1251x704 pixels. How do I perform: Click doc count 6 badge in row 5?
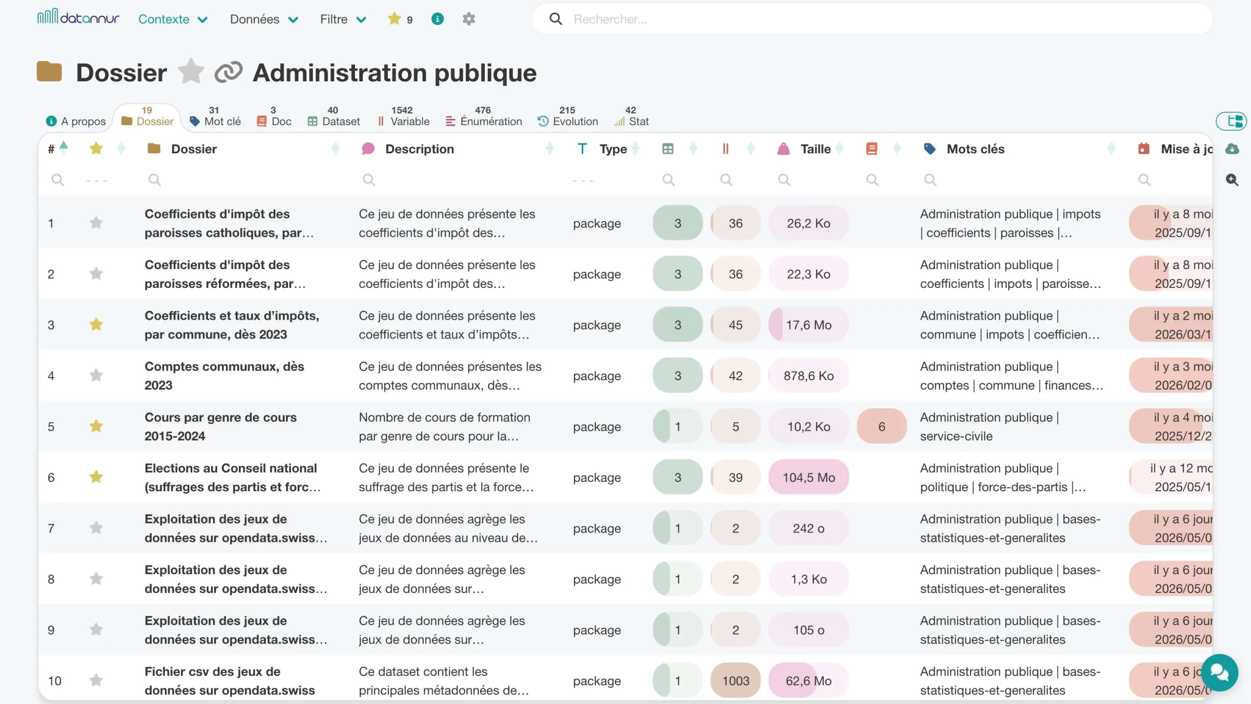point(881,427)
